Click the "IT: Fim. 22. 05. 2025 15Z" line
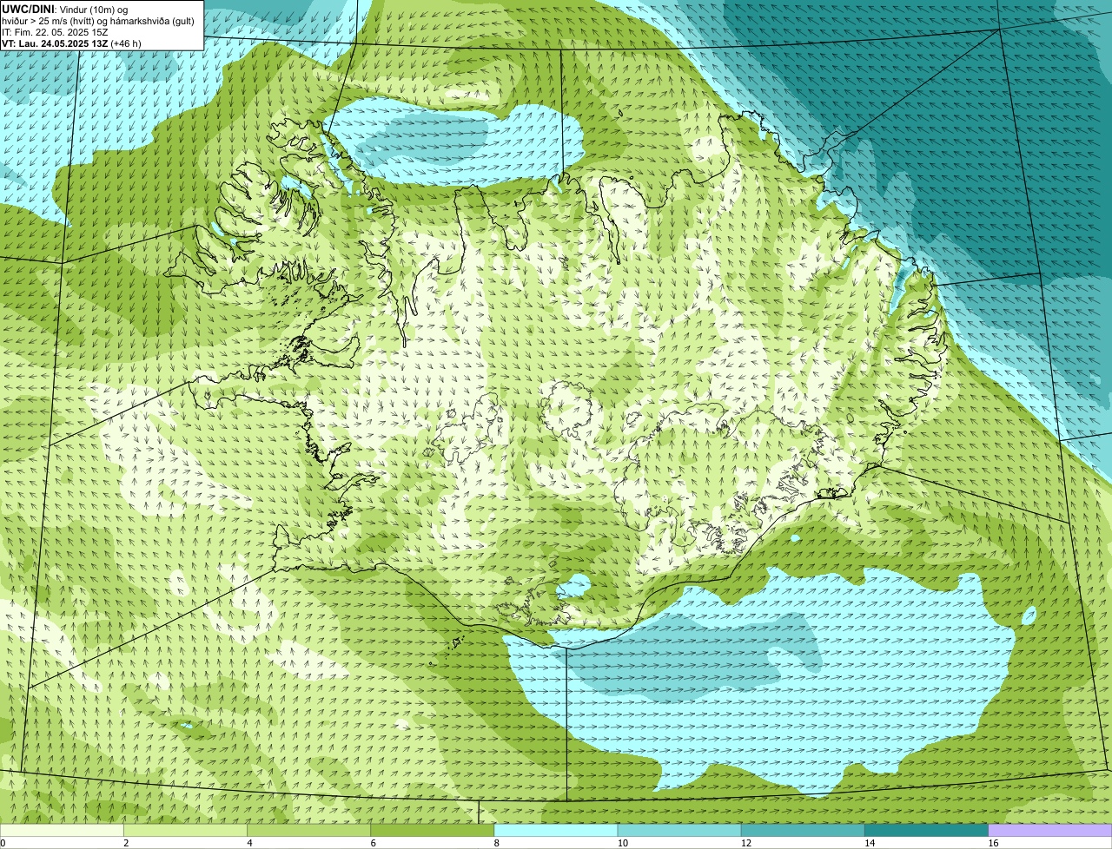 point(55,31)
